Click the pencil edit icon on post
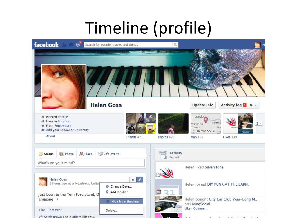 click(x=140, y=179)
